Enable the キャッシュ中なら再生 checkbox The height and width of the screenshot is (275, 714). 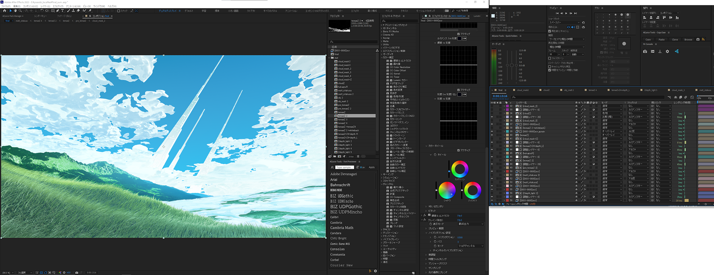550,67
